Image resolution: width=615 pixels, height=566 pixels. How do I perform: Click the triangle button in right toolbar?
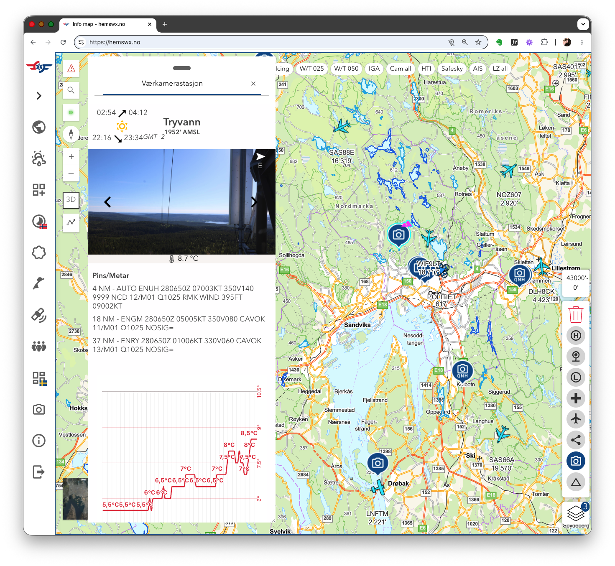(576, 482)
